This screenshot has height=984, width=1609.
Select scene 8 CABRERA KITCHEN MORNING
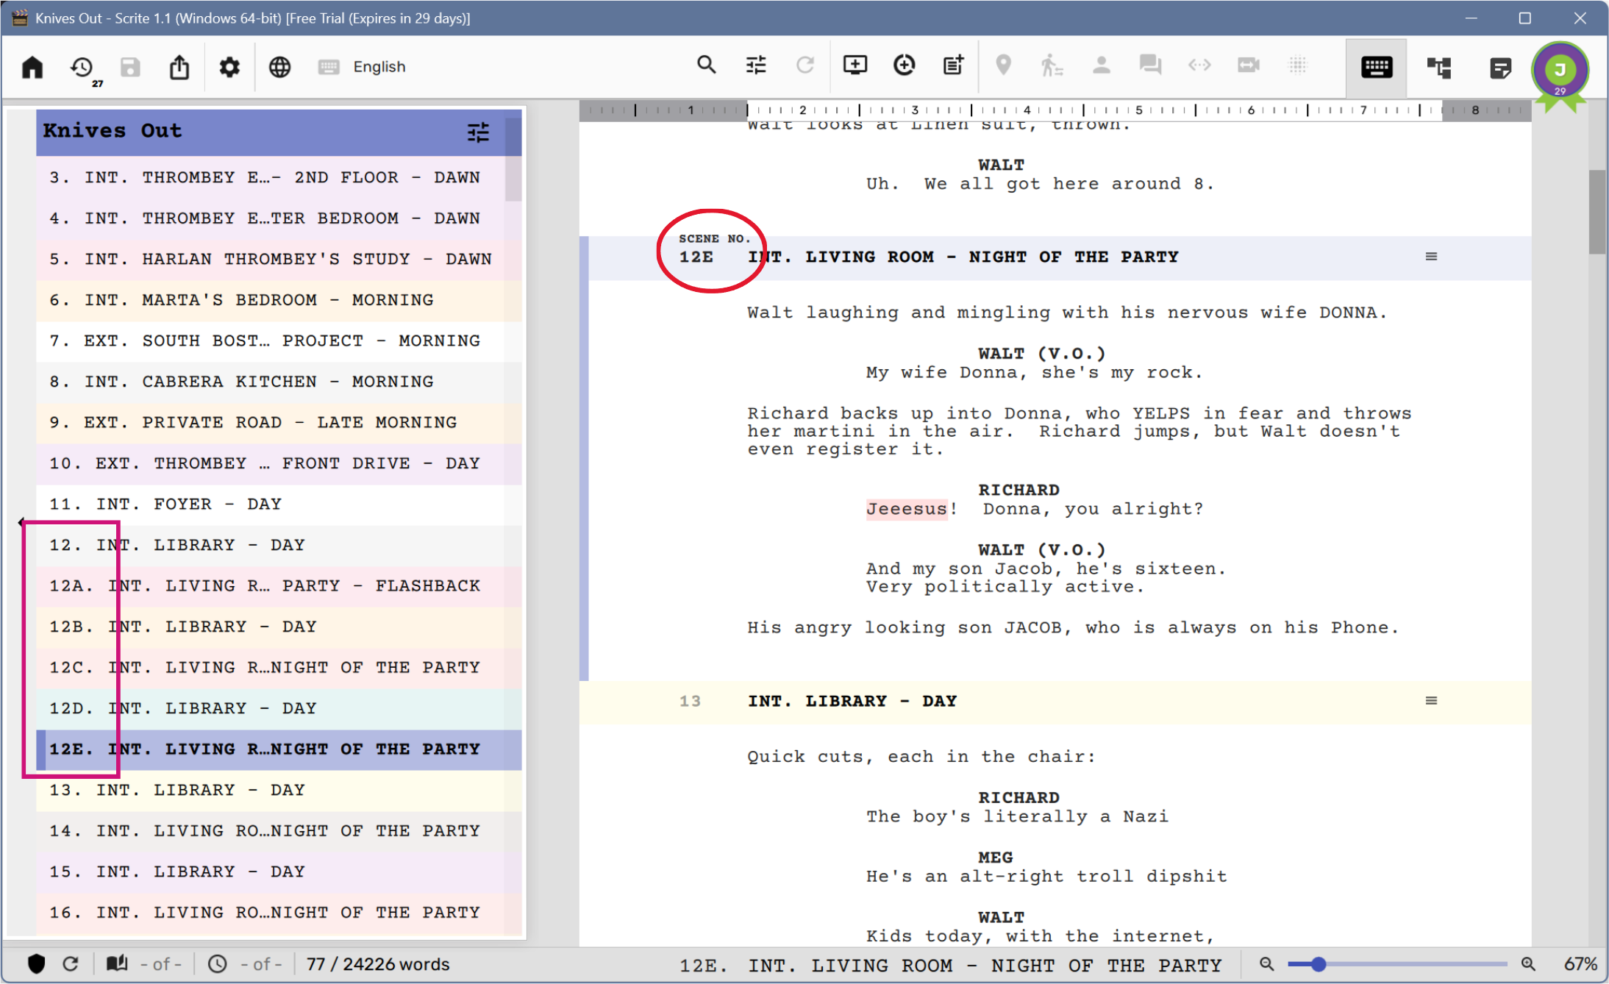pyautogui.click(x=271, y=382)
